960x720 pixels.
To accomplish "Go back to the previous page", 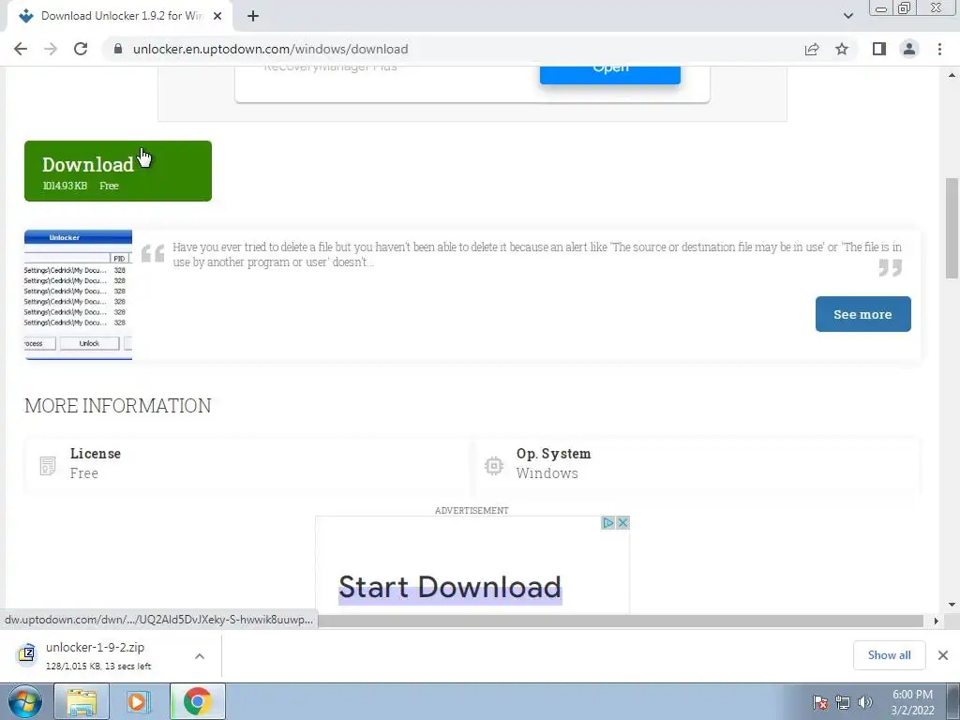I will coord(21,49).
